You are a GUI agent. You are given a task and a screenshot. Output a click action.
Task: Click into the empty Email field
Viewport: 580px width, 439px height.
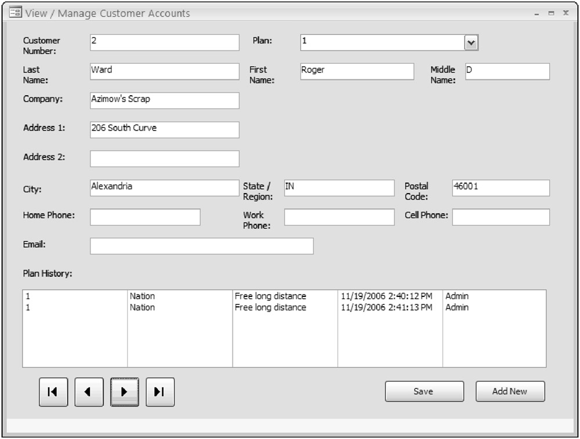pyautogui.click(x=201, y=246)
